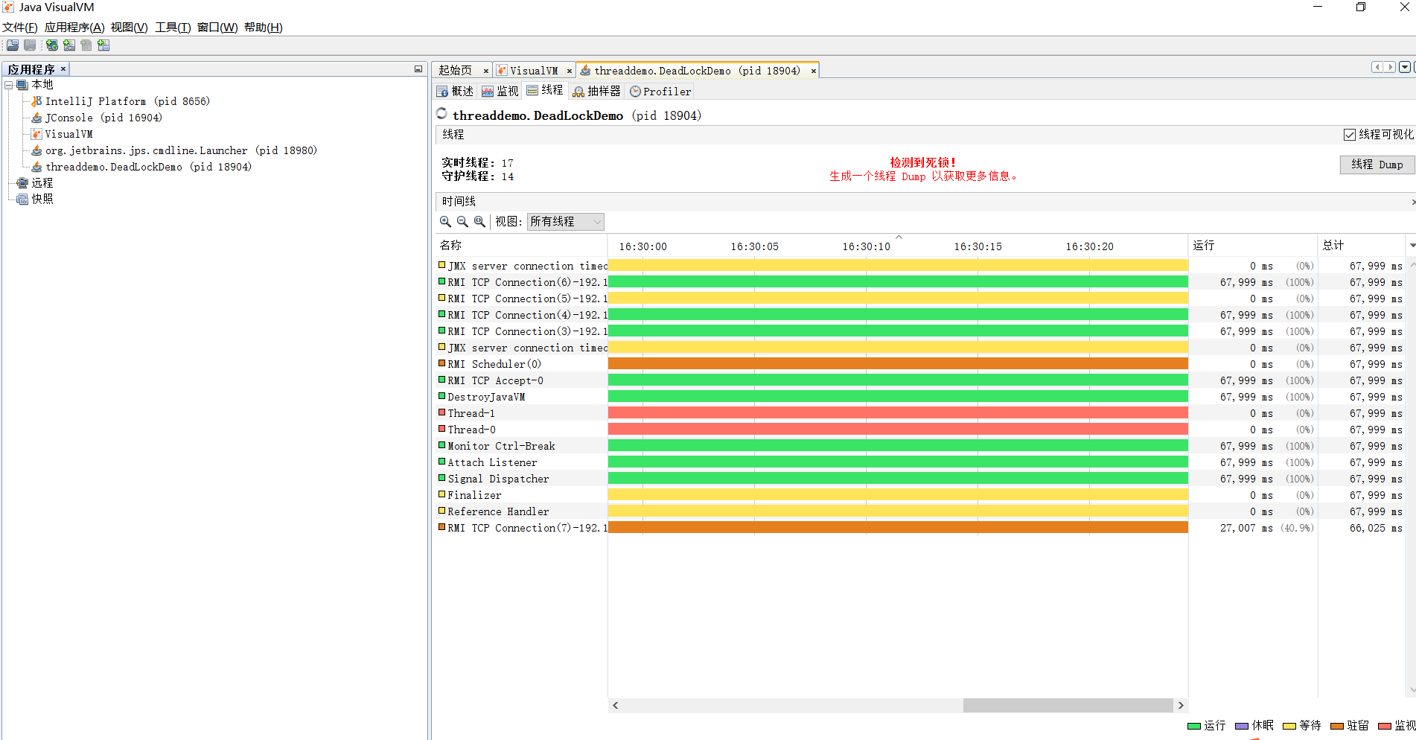Close the threaddemo.DeadLockDemo tab
The height and width of the screenshot is (740, 1416).
point(814,71)
